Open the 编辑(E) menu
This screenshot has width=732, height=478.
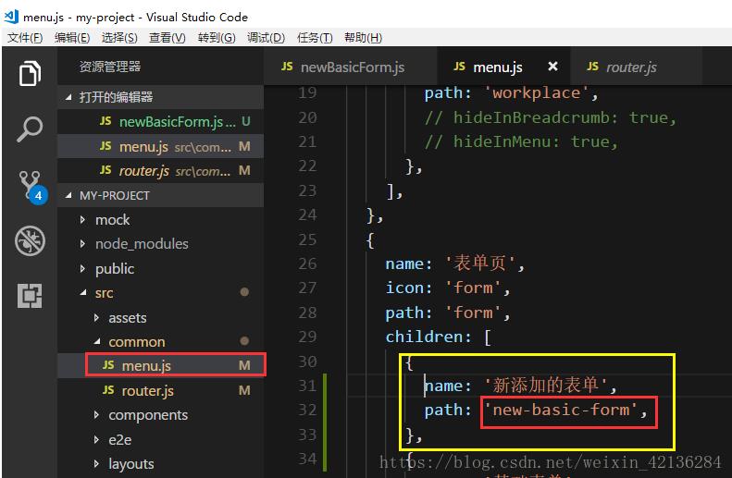point(72,37)
